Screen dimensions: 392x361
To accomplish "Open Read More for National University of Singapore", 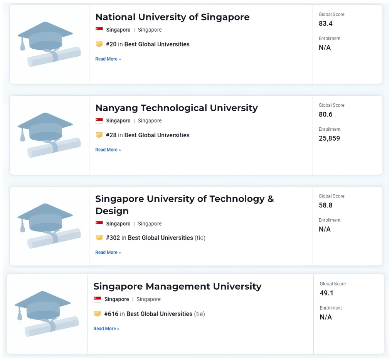I will (x=108, y=59).
